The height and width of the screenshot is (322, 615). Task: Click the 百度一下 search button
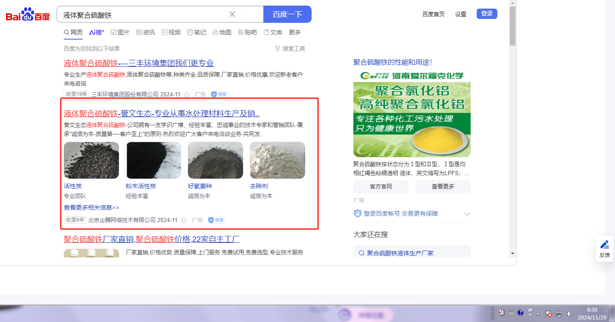pos(287,14)
